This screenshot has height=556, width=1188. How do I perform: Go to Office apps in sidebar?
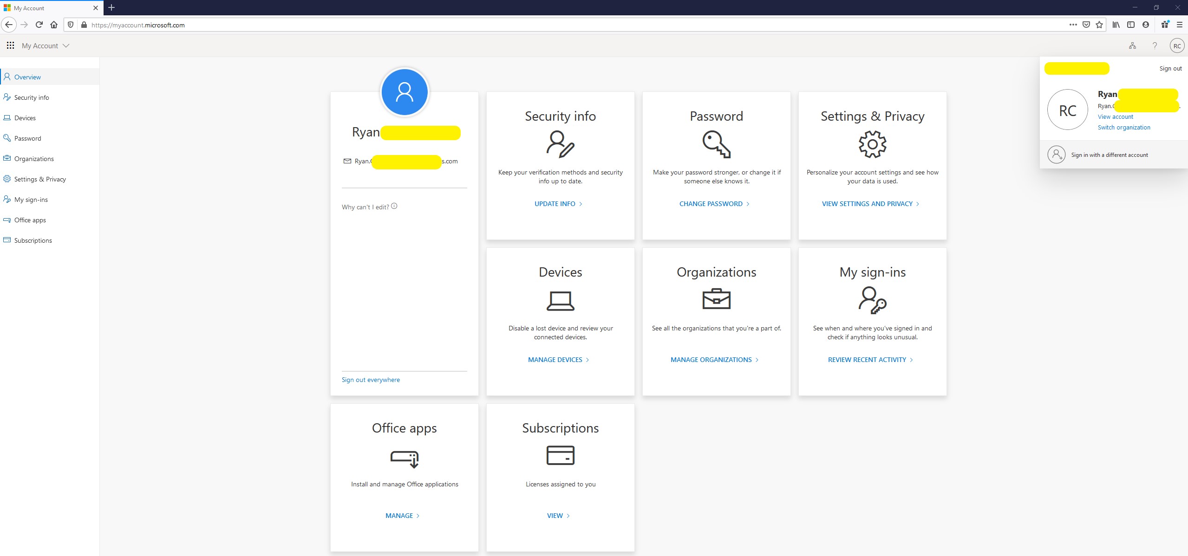coord(30,220)
